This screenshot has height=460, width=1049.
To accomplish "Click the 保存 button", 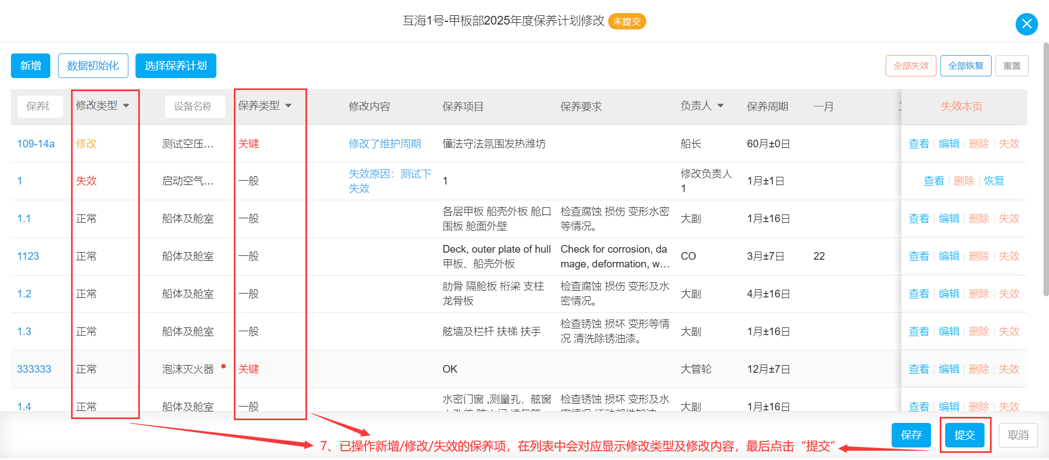I will click(x=911, y=435).
